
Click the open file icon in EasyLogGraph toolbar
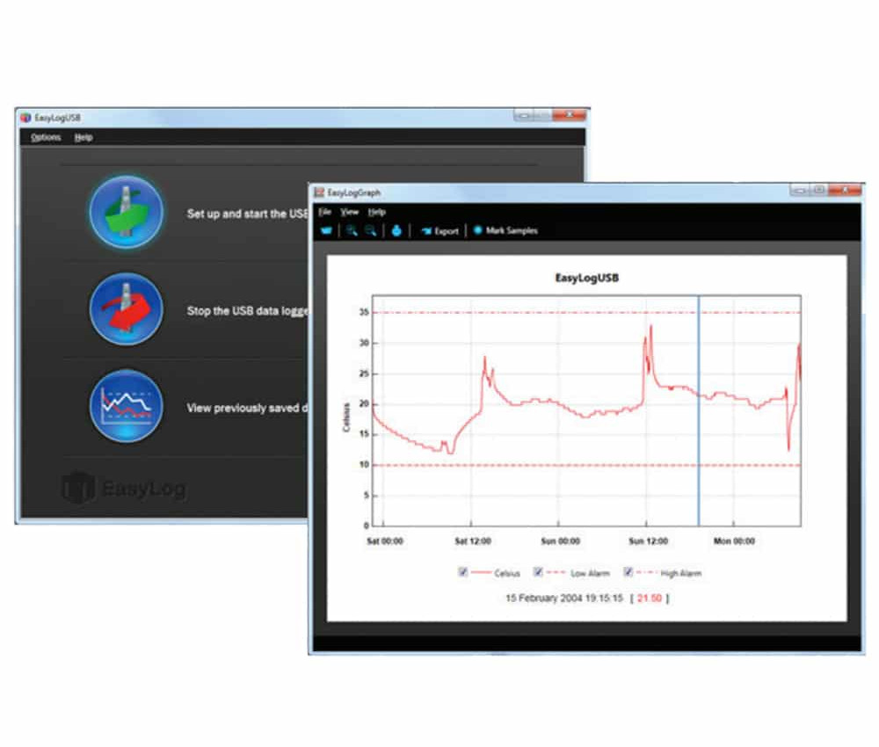click(x=327, y=231)
